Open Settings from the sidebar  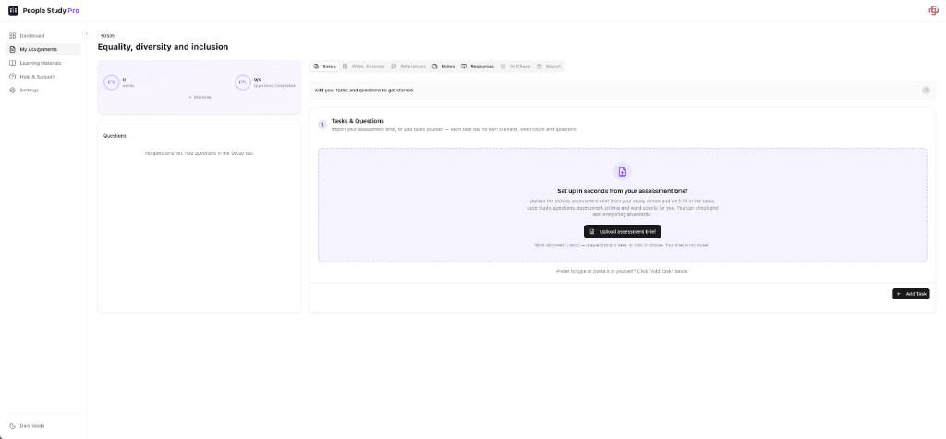pyautogui.click(x=42, y=90)
